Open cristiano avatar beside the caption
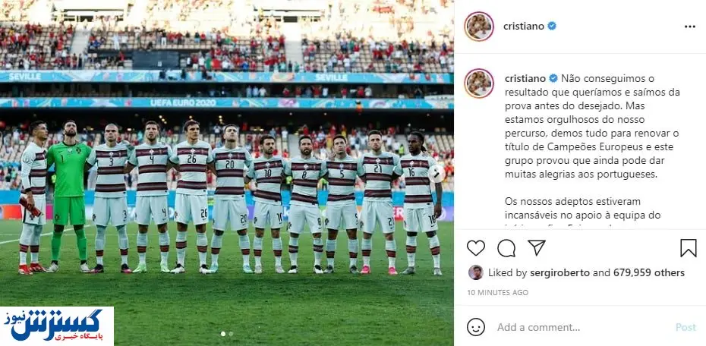 click(x=479, y=83)
